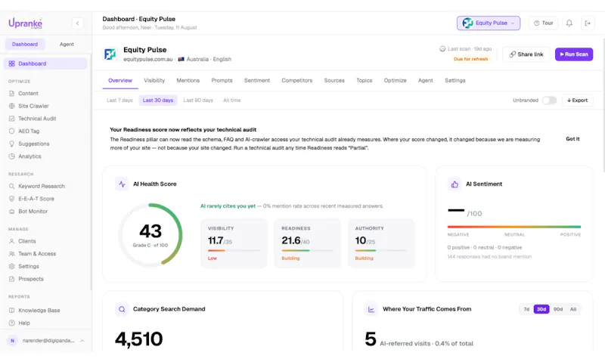Set traffic chart to 90d
Screen dimensions: 605x362
(558, 309)
